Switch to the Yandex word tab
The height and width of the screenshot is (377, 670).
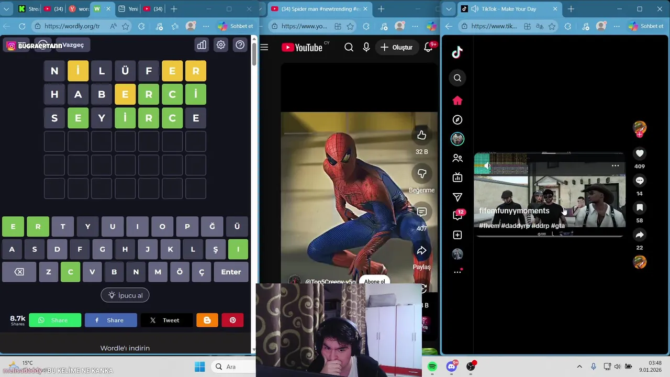pyautogui.click(x=79, y=9)
